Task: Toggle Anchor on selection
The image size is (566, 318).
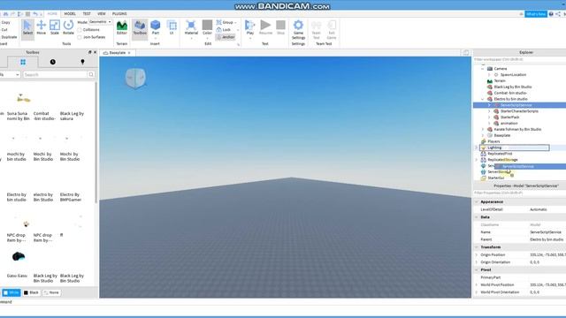Action: 226,37
